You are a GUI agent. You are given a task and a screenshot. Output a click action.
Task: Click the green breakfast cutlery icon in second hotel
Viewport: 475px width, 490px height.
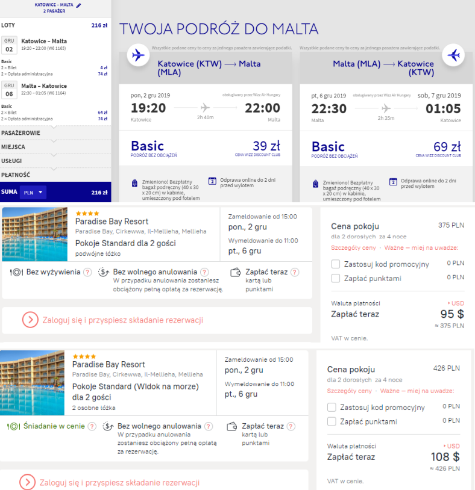pos(13,426)
